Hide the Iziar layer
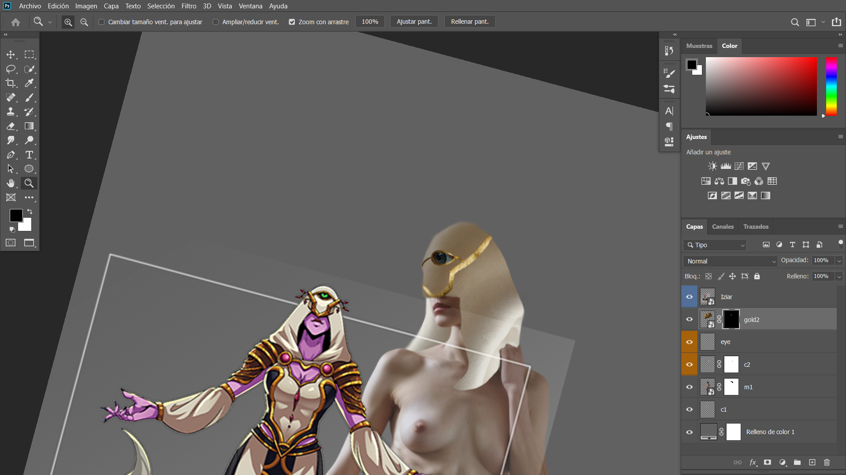The width and height of the screenshot is (846, 475). click(690, 297)
